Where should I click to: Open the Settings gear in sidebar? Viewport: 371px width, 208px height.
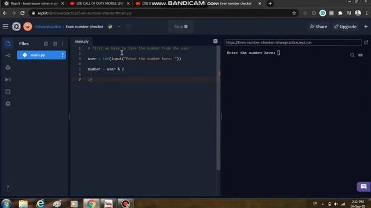pos(8,104)
